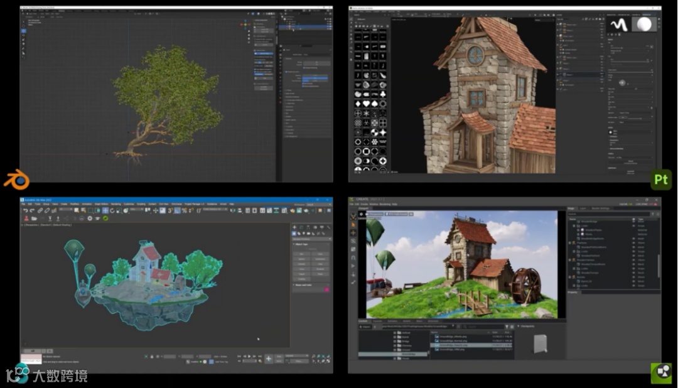Viewport: 678px width, 388px height.
Task: Open the Rendering menu in 3ds Max
Action: pos(116,204)
